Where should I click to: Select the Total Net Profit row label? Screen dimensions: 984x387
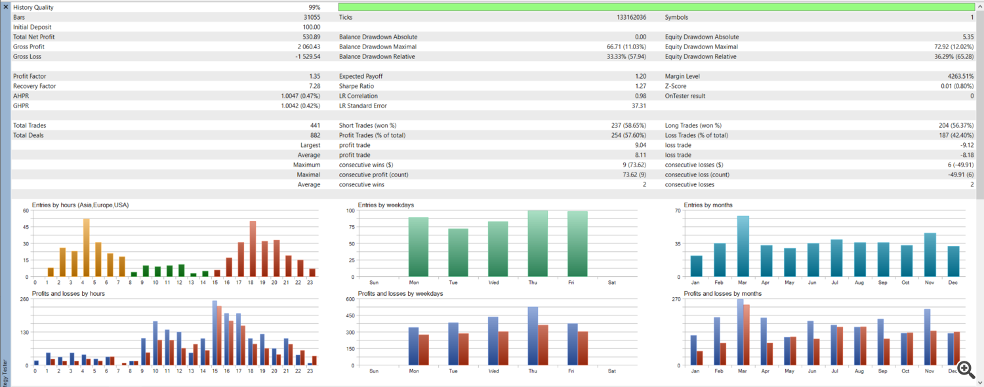(33, 37)
